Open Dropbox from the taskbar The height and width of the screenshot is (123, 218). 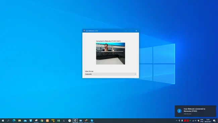pos(31,121)
